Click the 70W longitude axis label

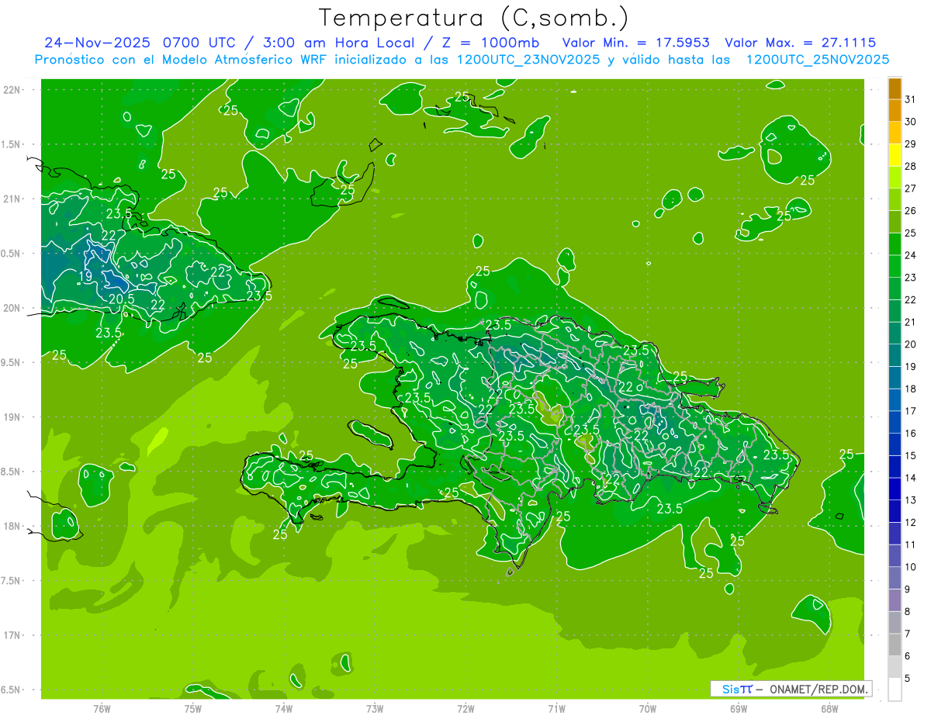click(648, 709)
